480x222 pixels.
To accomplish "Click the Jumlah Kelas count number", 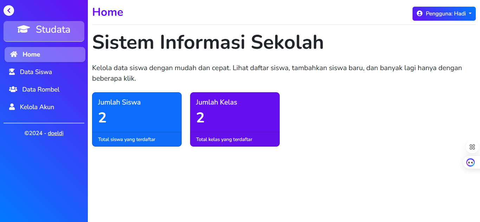I will click(200, 118).
